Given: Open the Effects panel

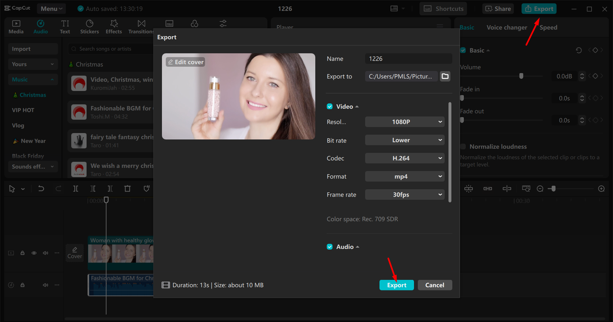Looking at the screenshot, I should (x=114, y=27).
